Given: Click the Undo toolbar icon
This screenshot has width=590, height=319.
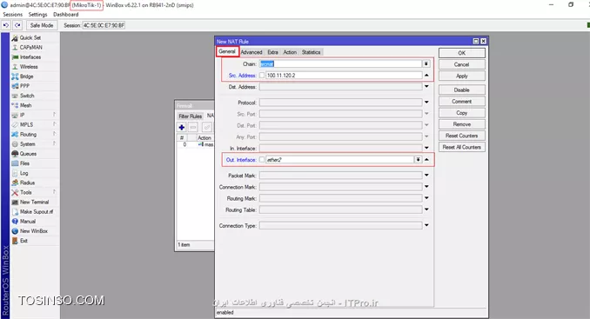Looking at the screenshot, I should click(6, 25).
